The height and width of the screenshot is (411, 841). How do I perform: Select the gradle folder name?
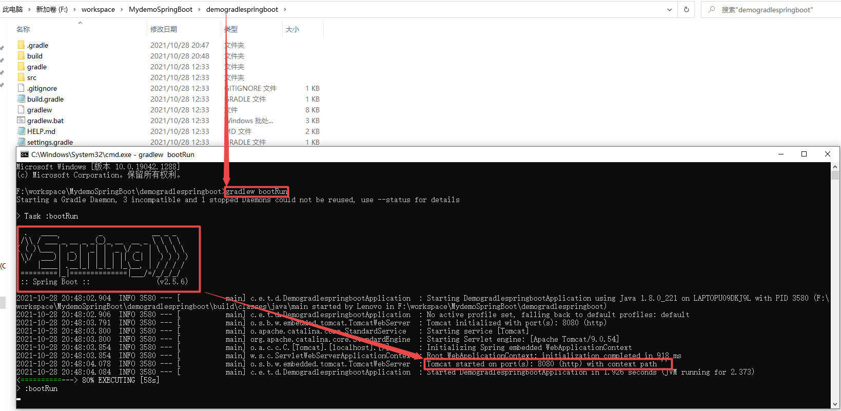tap(37, 67)
